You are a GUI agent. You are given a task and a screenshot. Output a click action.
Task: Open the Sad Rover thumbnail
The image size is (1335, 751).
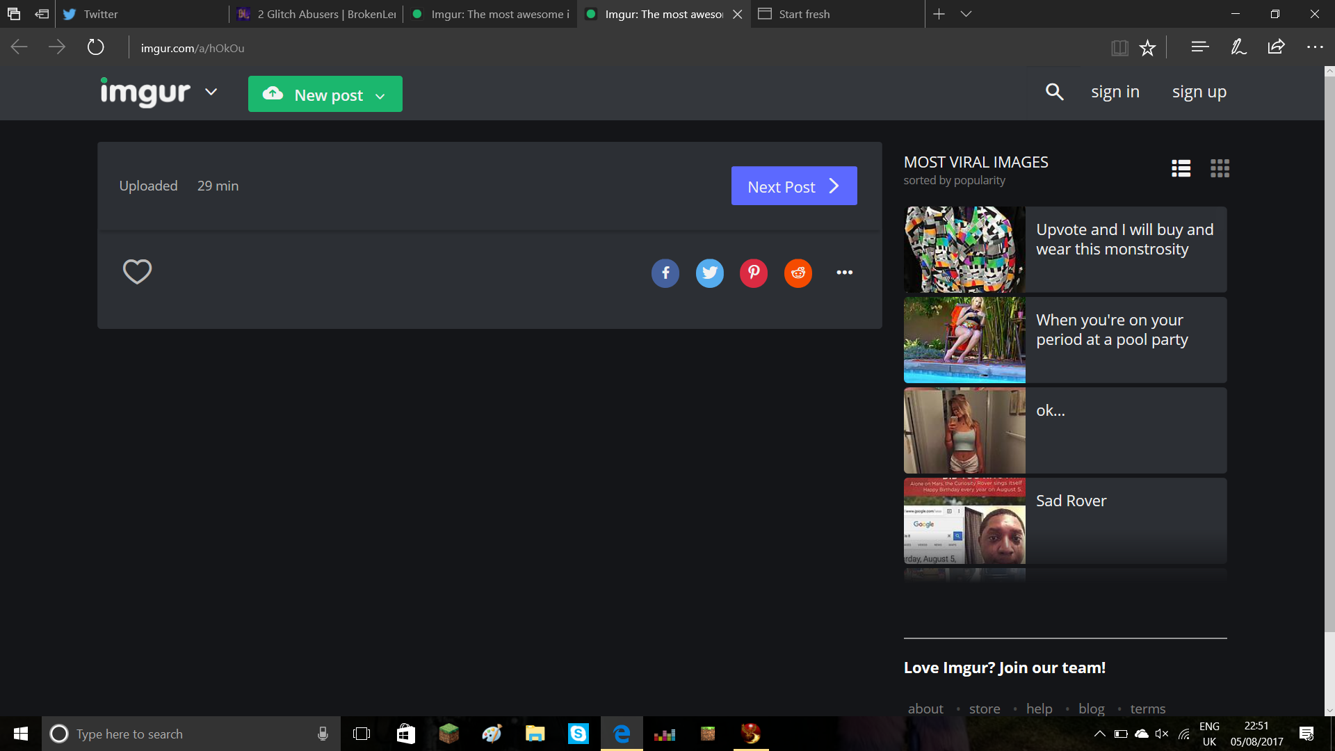(964, 521)
